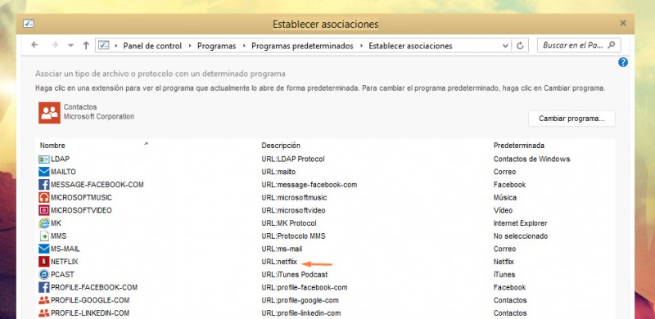
Task: Click the URL:netflix description
Action: click(279, 262)
